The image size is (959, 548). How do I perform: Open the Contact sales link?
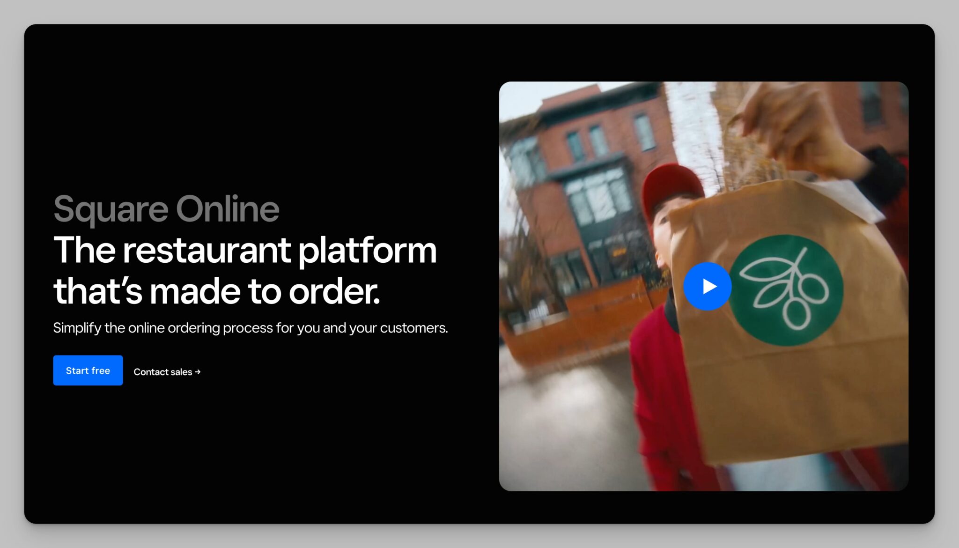click(x=167, y=372)
